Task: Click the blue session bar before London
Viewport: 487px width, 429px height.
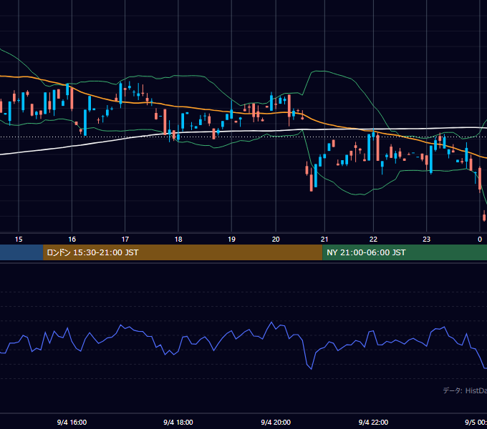Action: (21, 252)
